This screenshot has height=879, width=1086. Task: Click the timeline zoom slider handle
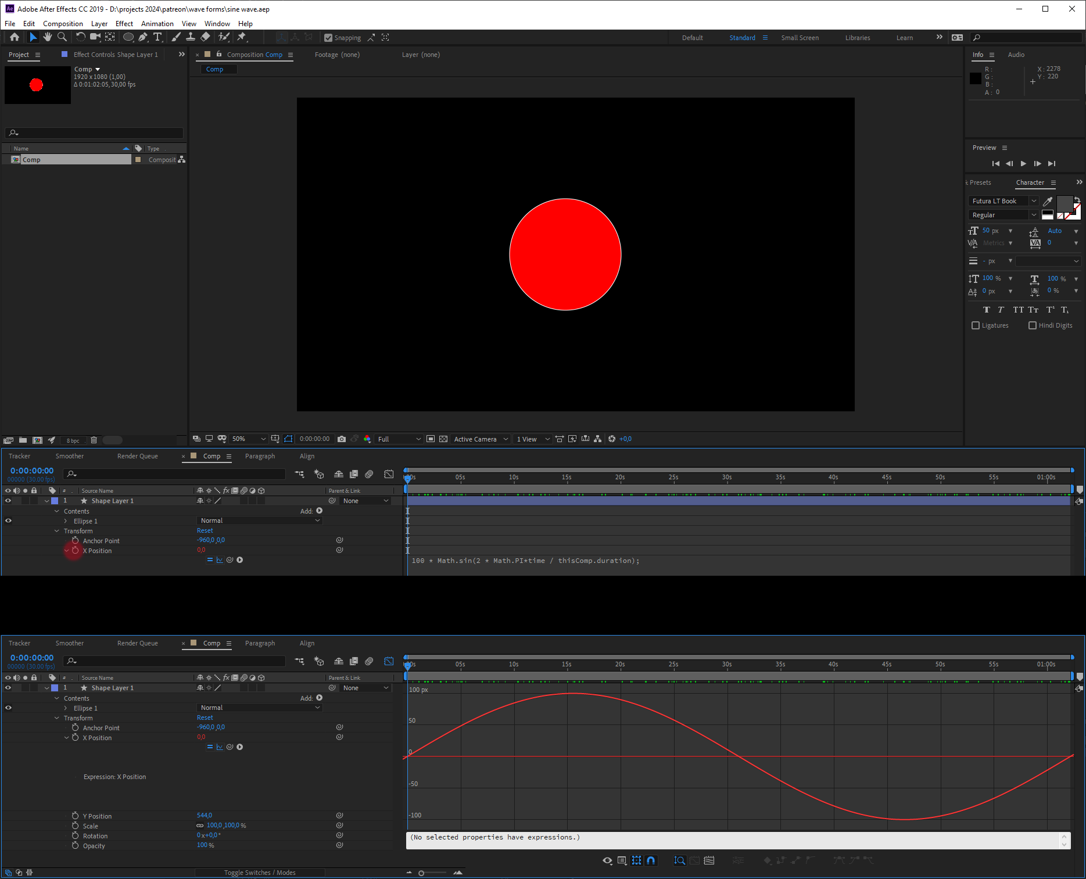pos(421,873)
